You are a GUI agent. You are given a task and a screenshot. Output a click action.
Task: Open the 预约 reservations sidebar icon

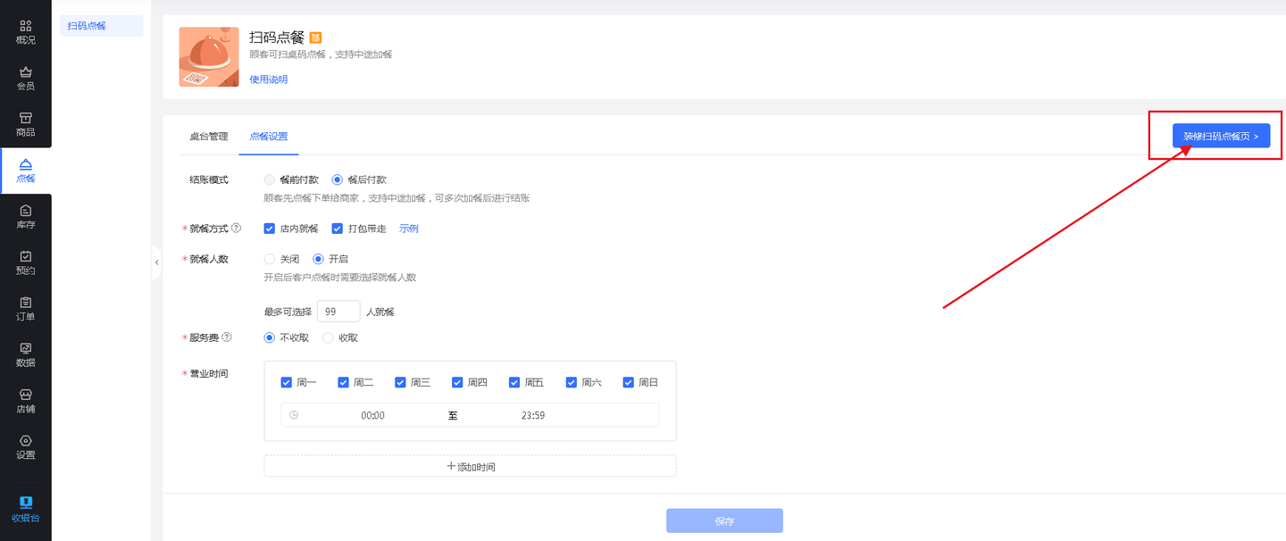25,262
